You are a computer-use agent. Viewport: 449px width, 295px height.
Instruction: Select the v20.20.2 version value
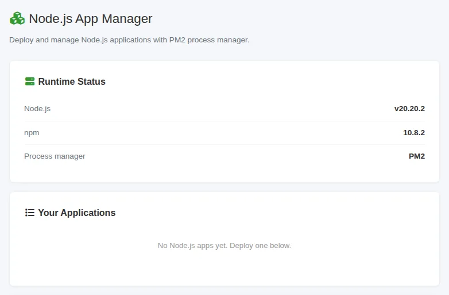409,108
